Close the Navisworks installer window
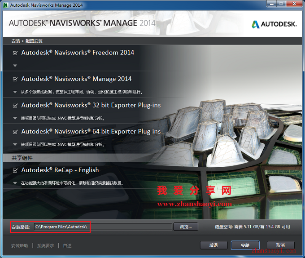Image resolution: width=305 pixels, height=258 pixels. (x=294, y=4)
